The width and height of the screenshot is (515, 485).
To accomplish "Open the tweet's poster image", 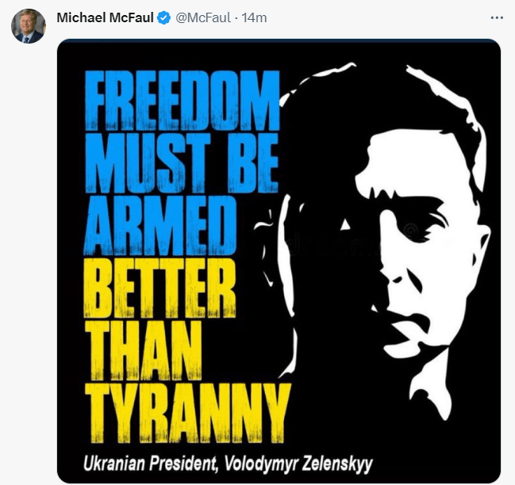I will click(279, 261).
